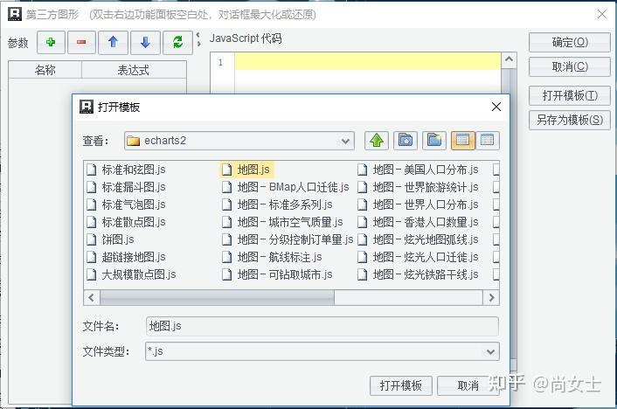
Task: Select file 地图-炫光铁路干线.js
Action: tap(419, 274)
